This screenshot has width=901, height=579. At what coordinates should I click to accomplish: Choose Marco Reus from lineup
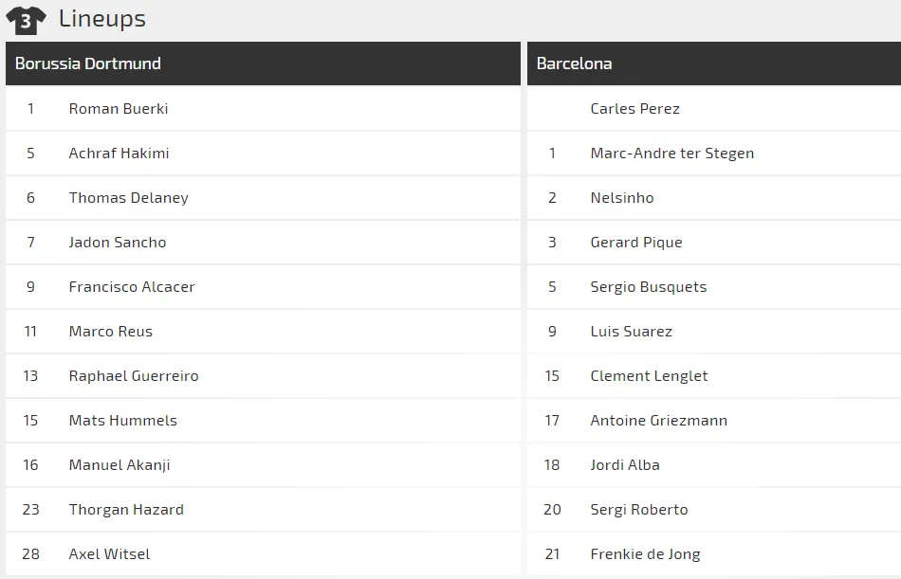[x=110, y=332]
